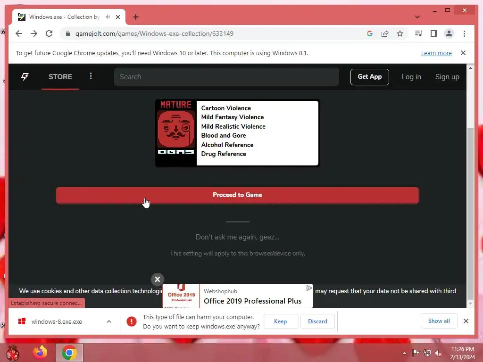The width and height of the screenshot is (483, 362).
Task: Open the Game Jolt navigation more menu
Action: (91, 76)
